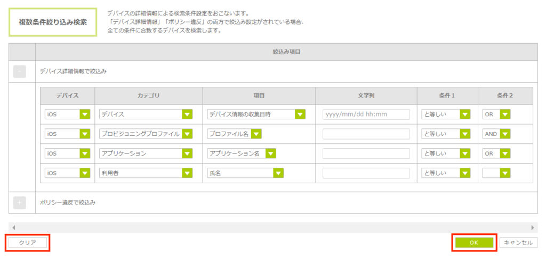This screenshot has width=546, height=276.
Task: Open the 利用者 category dropdown
Action: [x=146, y=173]
